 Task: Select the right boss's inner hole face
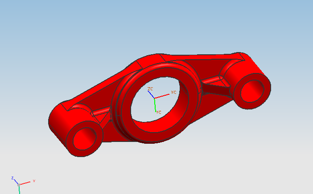point(253,91)
